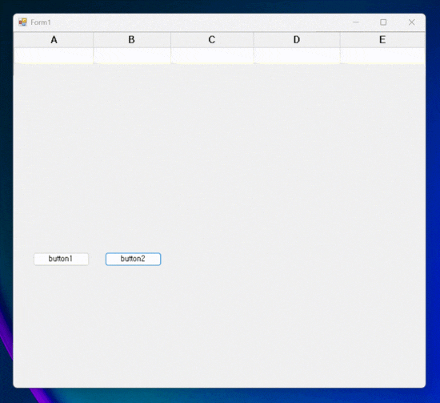
Task: Click the button2 button
Action: point(133,259)
